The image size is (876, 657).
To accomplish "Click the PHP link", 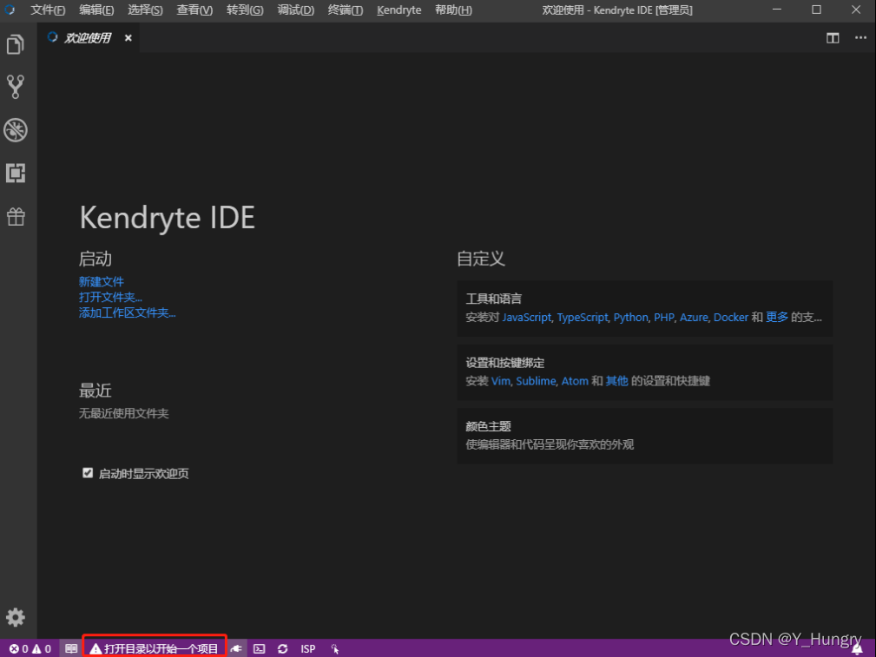I will (663, 318).
